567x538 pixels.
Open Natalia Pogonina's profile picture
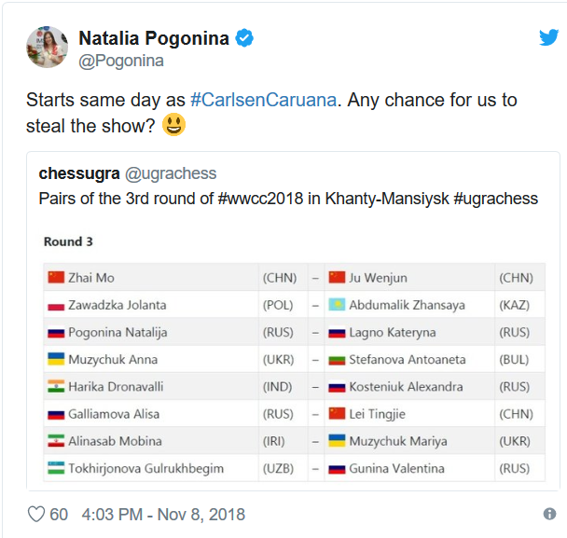click(47, 47)
